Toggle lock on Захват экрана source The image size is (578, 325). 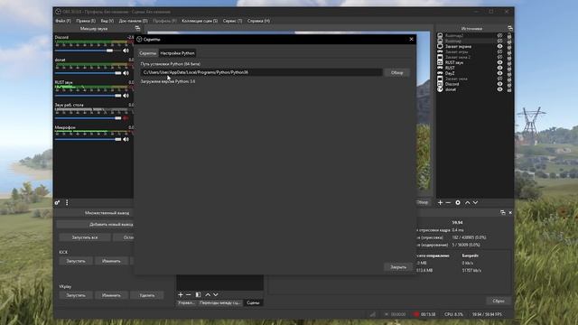(509, 46)
